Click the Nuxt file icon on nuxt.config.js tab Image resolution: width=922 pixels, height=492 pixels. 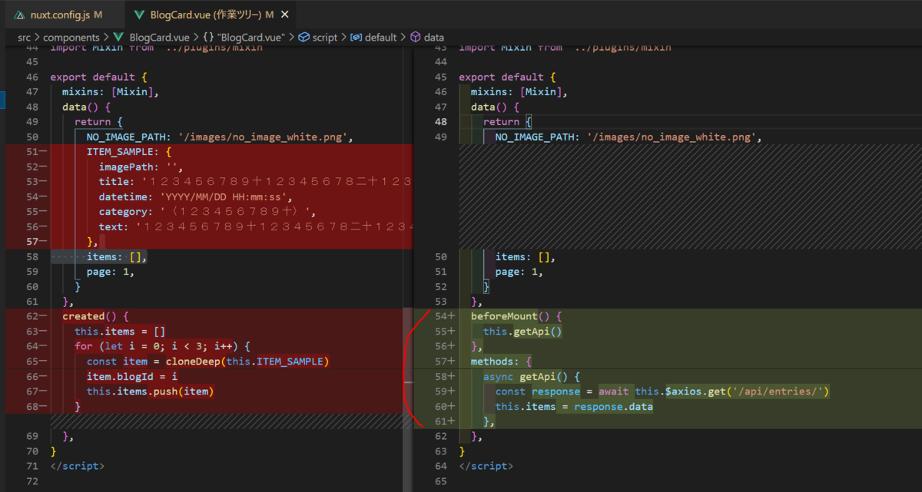(20, 15)
